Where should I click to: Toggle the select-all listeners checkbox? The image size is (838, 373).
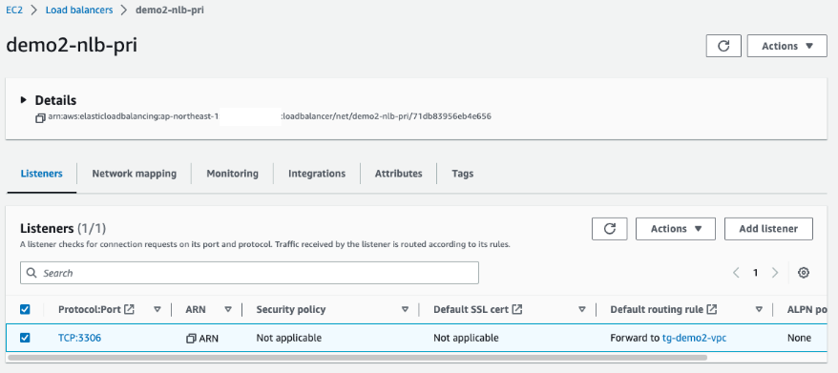point(25,309)
